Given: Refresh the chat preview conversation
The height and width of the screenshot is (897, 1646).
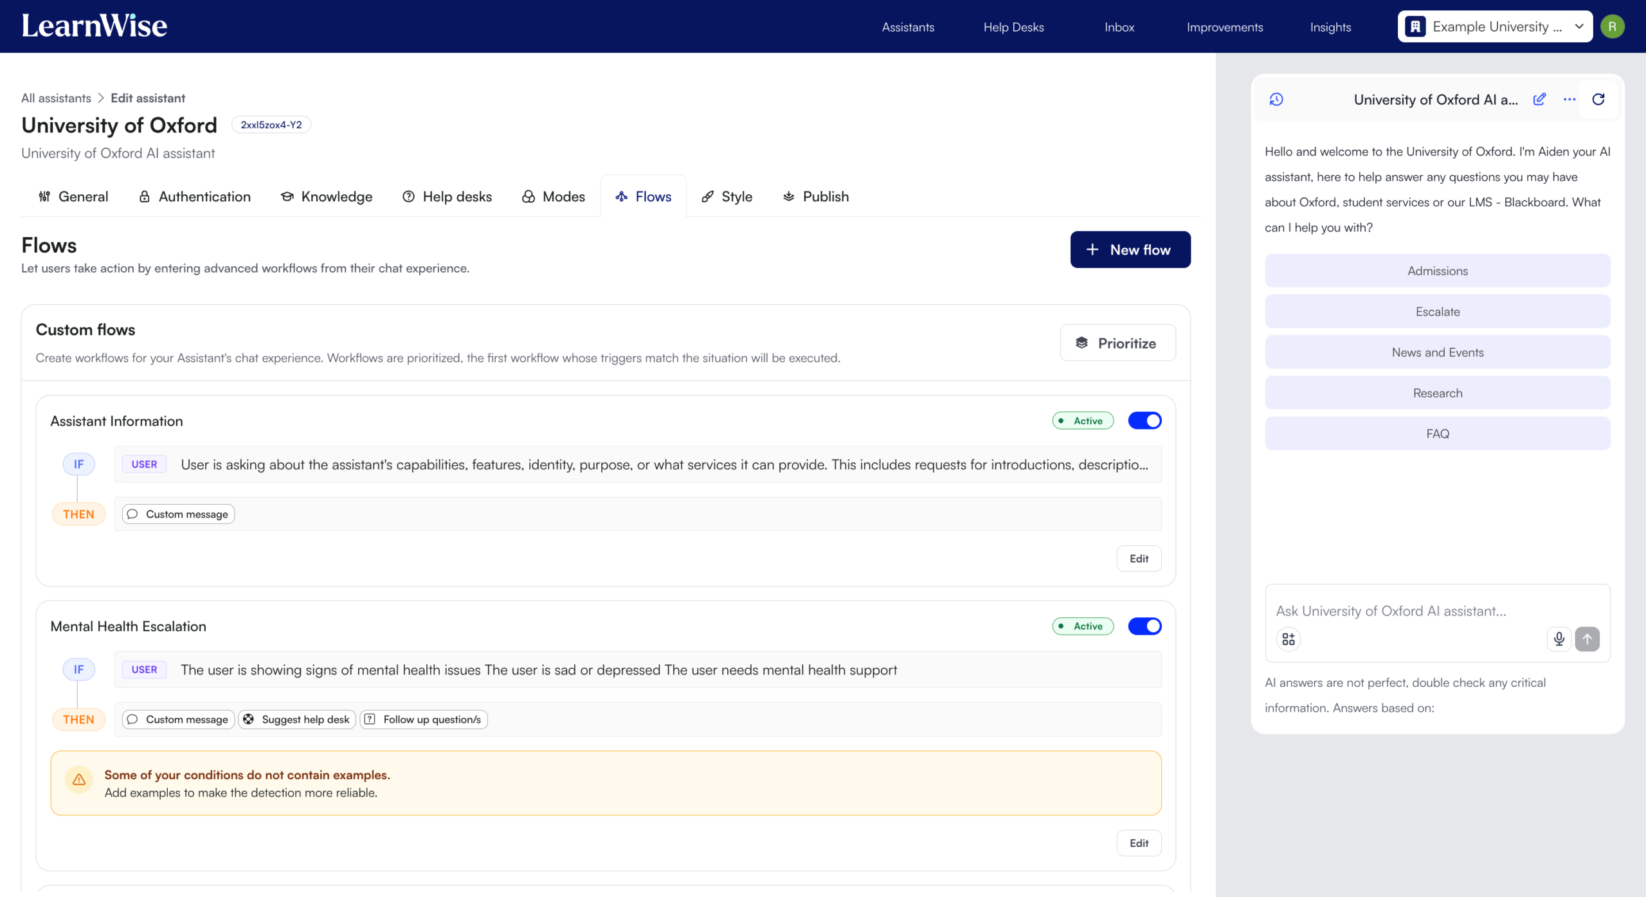Looking at the screenshot, I should [x=1598, y=99].
